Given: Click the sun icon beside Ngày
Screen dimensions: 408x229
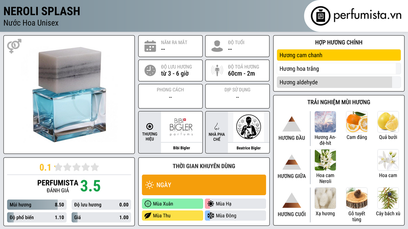Looking at the screenshot, I should point(150,185).
